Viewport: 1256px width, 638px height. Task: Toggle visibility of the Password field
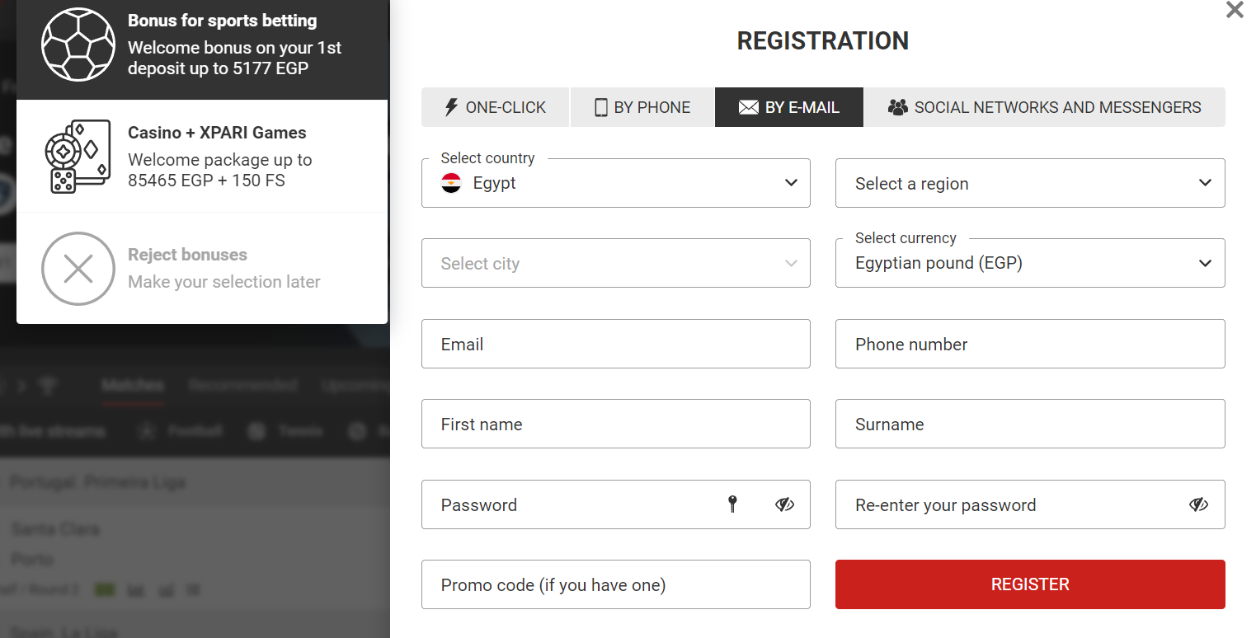(x=784, y=504)
